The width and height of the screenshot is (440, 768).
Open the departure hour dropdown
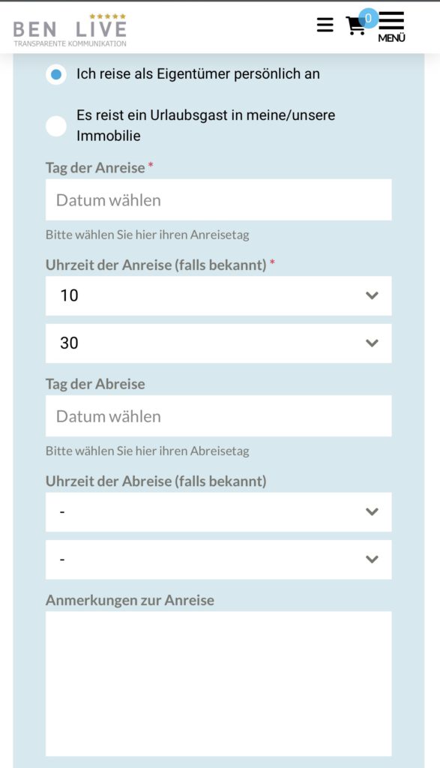218,511
